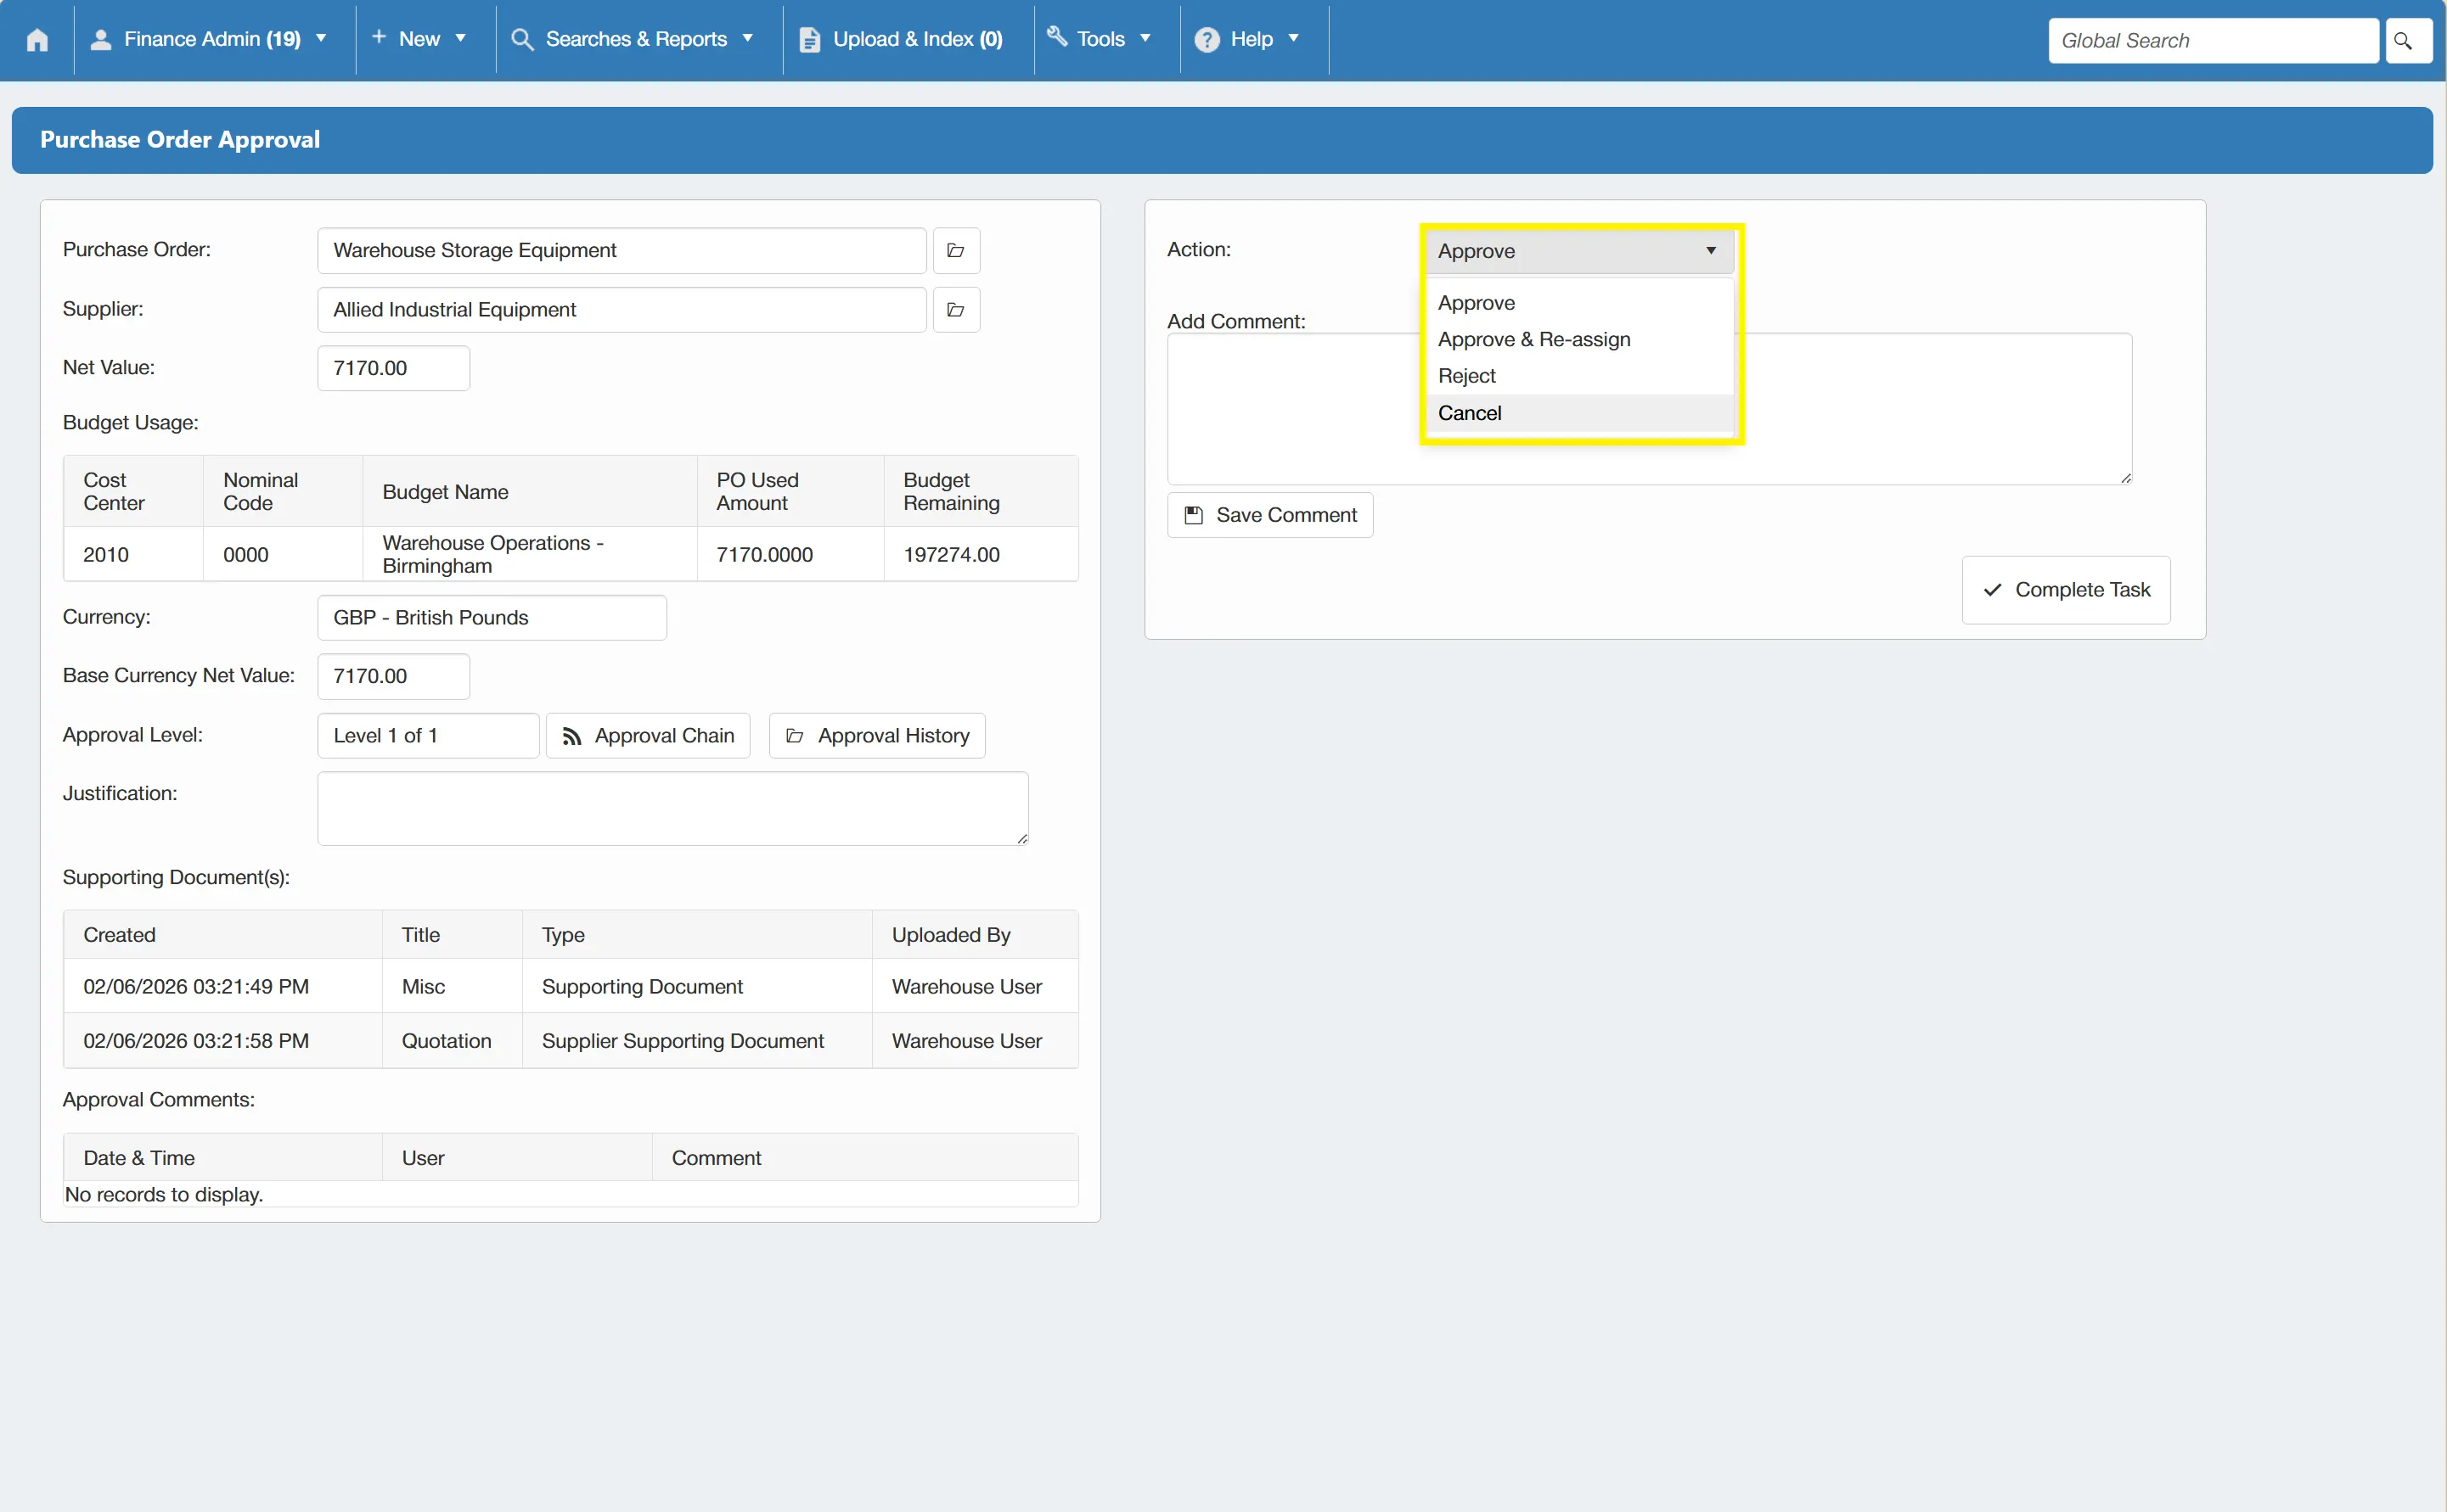Open the Approval History button
Viewport: 2447px width, 1512px height.
click(876, 736)
